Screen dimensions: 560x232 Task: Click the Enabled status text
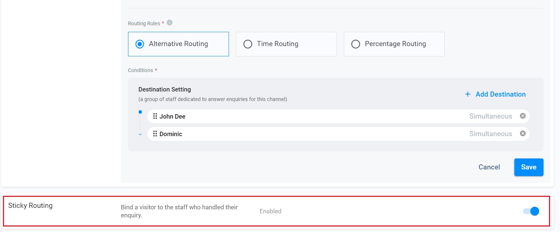270,211
